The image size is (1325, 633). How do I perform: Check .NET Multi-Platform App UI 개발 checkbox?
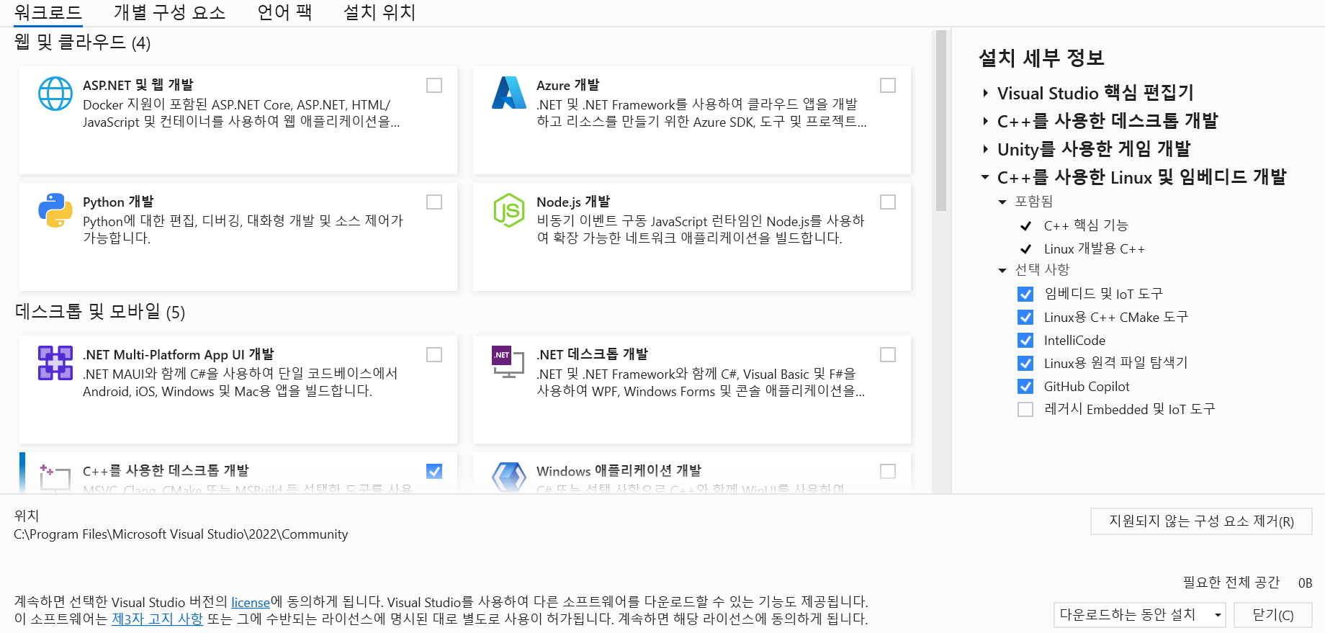point(434,354)
